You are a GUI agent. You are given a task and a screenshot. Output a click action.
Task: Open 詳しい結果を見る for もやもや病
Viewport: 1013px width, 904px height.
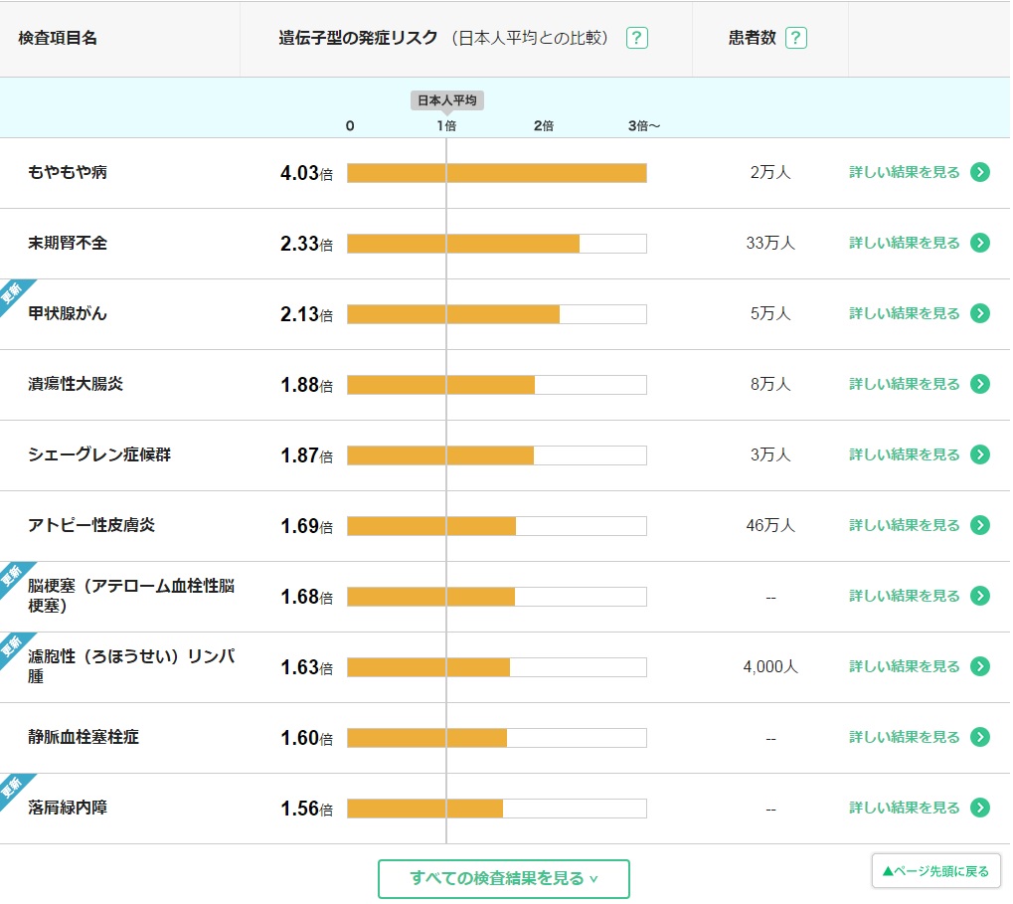coord(906,172)
